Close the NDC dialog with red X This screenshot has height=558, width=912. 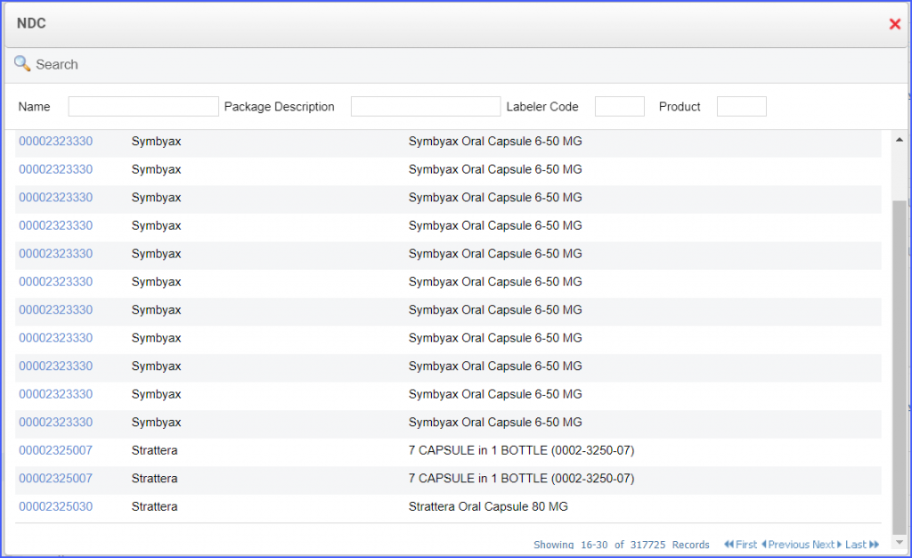click(894, 24)
